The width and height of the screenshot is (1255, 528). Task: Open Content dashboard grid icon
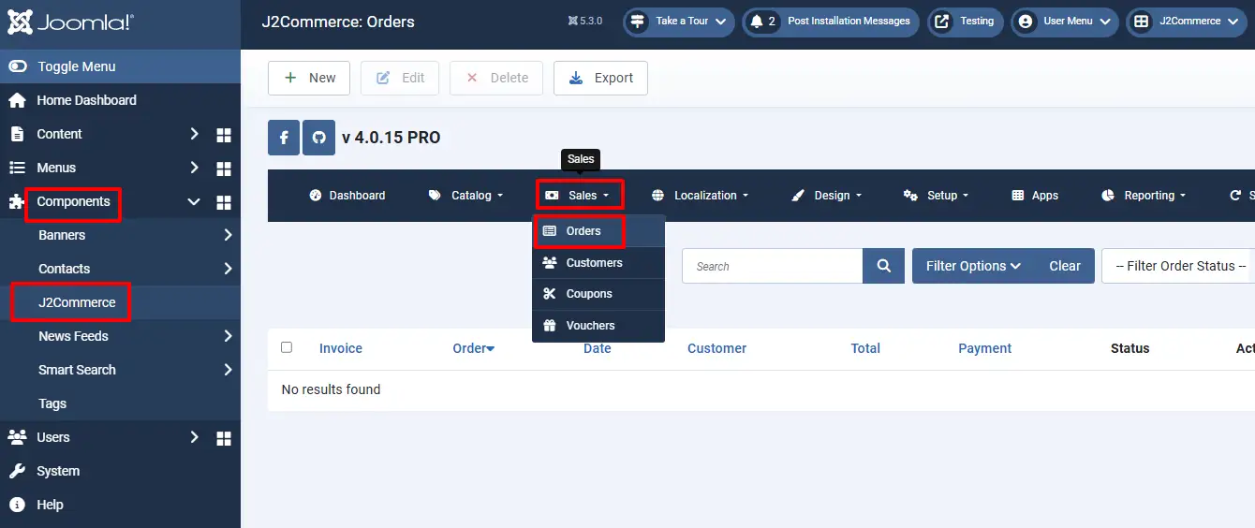coord(224,135)
